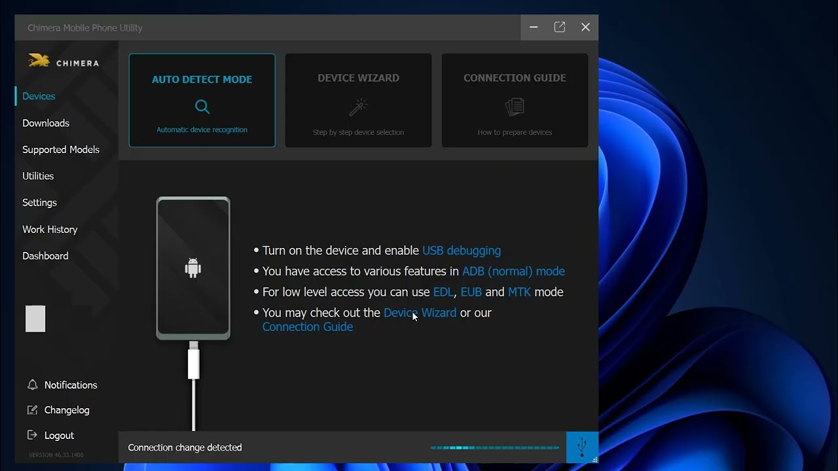Click the "Connection change detected" status text

pos(185,447)
